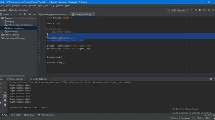The image size is (215, 120).
Task: Open the Navigate menu
Action: click(16, 6)
